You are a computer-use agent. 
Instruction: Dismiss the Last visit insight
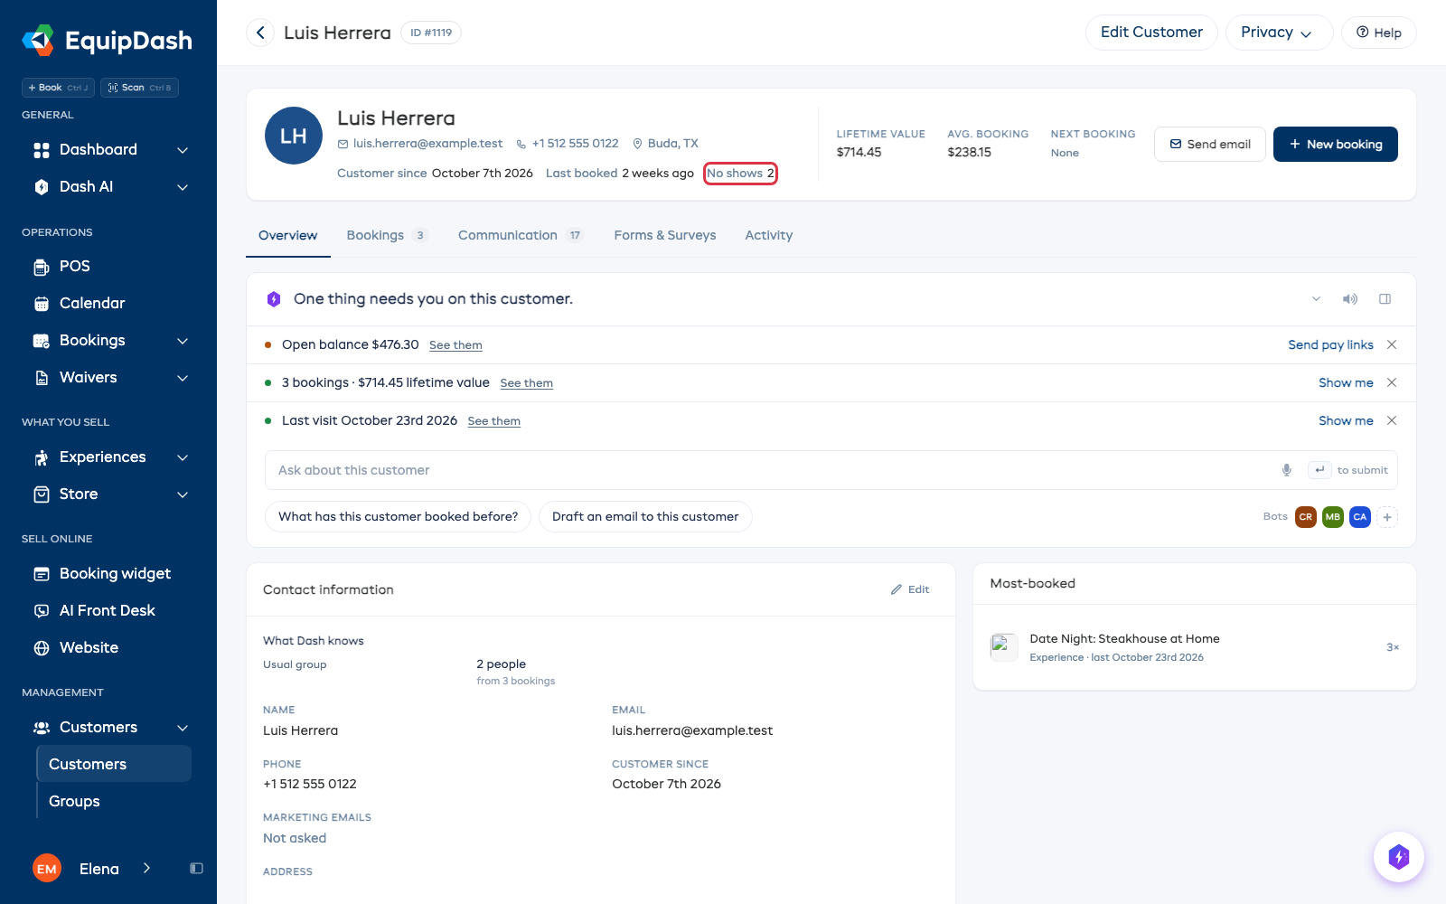[1392, 420]
